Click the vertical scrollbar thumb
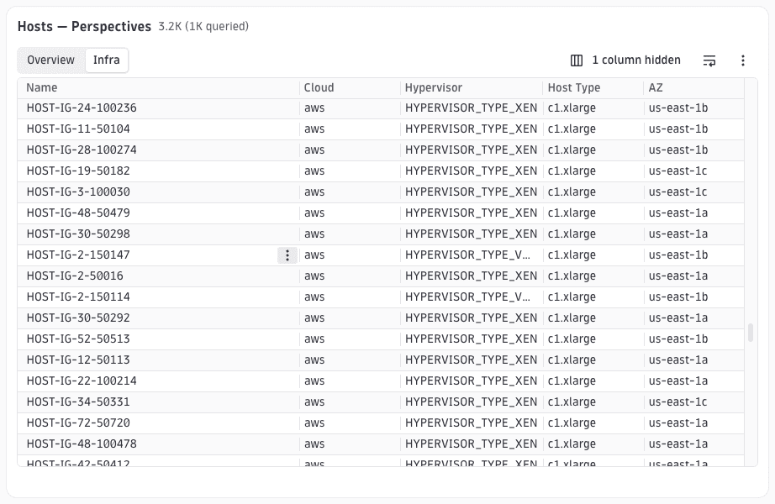This screenshot has height=504, width=775. pos(751,333)
